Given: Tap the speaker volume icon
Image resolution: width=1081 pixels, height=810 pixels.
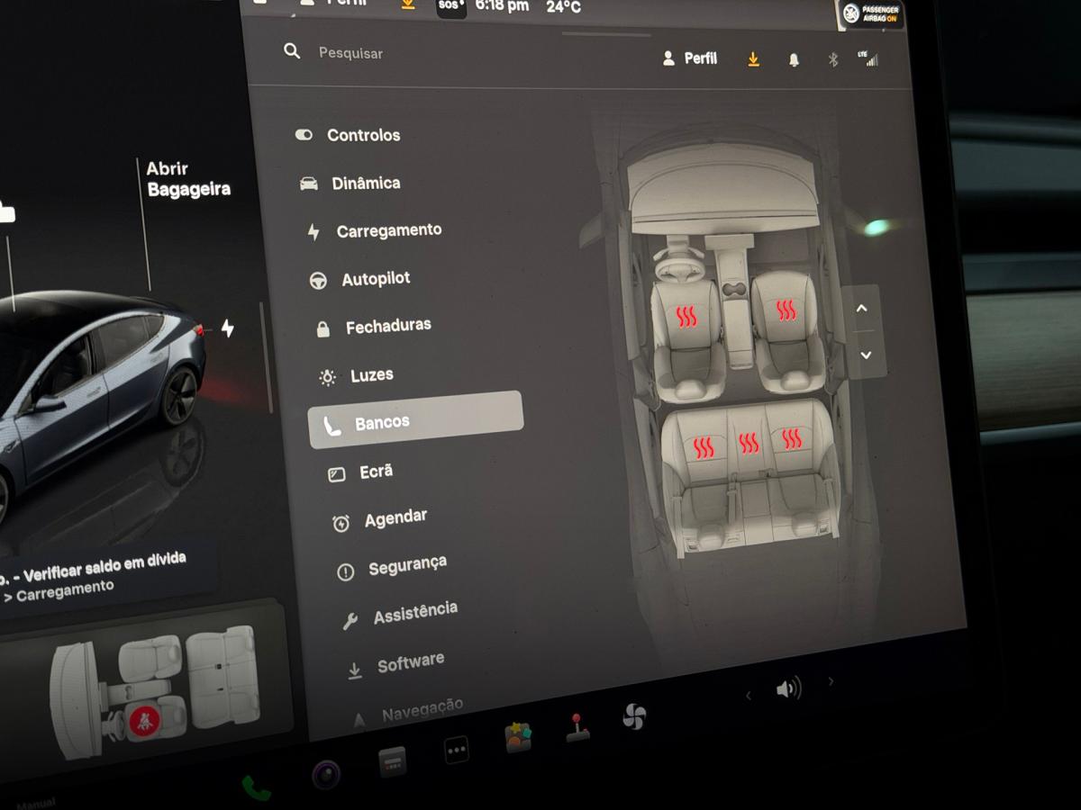Looking at the screenshot, I should click(x=788, y=689).
